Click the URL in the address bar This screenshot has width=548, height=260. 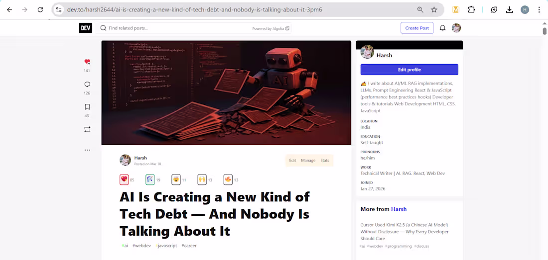pyautogui.click(x=194, y=10)
